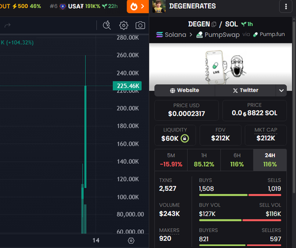Click the MKT CAP $212K box
Viewport: 296px width, 248px height.
[x=266, y=135]
